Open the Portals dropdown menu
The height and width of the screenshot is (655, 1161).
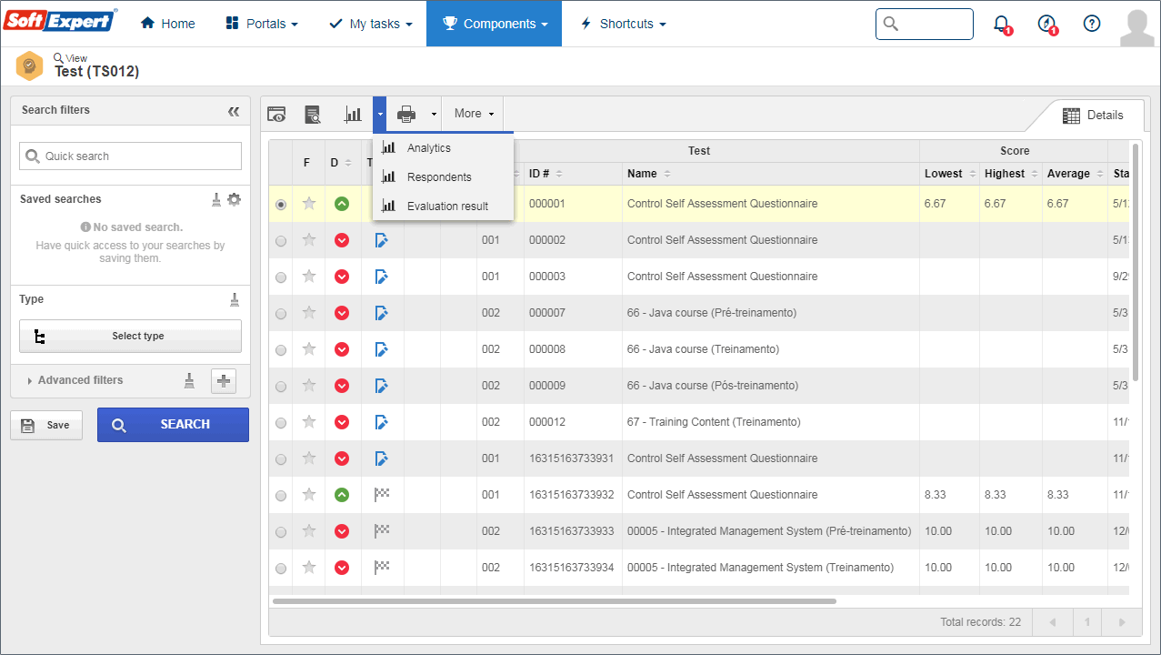[261, 24]
